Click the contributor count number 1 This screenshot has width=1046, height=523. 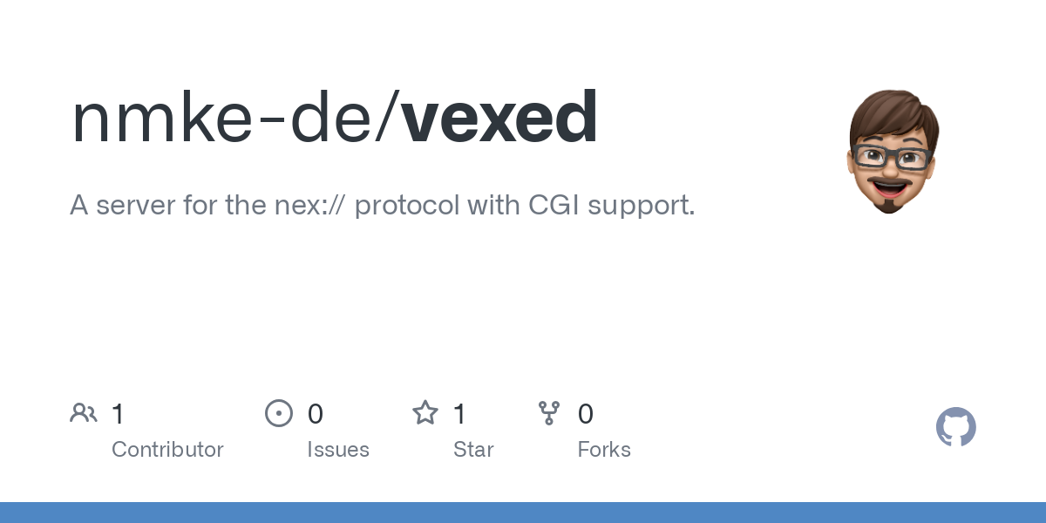118,414
